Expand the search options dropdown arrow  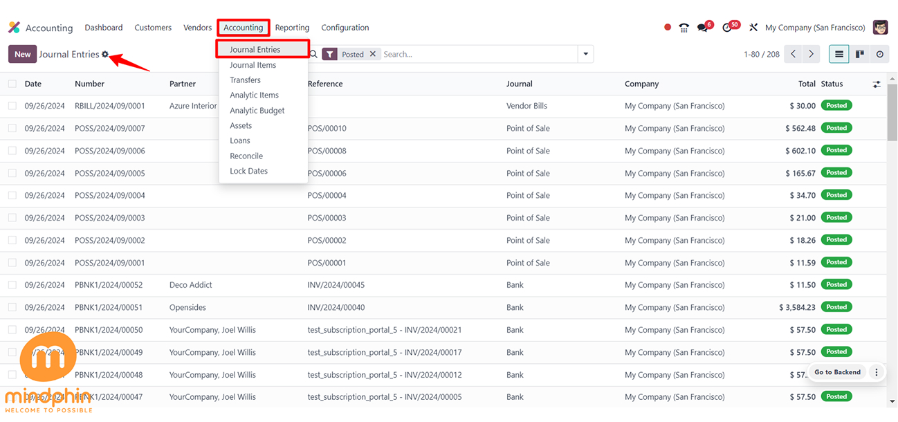(x=586, y=54)
